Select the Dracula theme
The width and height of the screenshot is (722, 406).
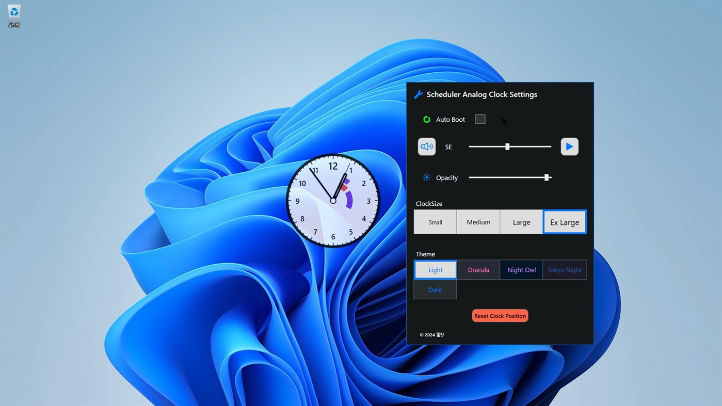[x=478, y=269]
